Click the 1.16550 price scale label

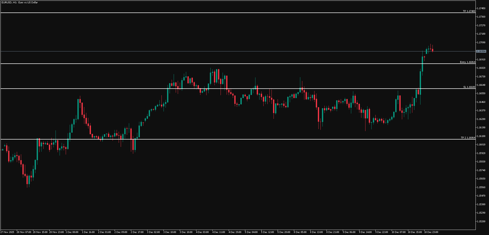[x=481, y=93]
